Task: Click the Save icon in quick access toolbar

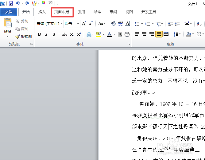Action: point(11,3)
